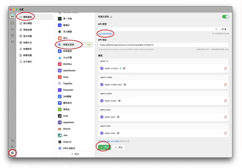Open 常规设置 settings section
Image resolution: width=242 pixels, height=168 pixels.
[x=35, y=30]
